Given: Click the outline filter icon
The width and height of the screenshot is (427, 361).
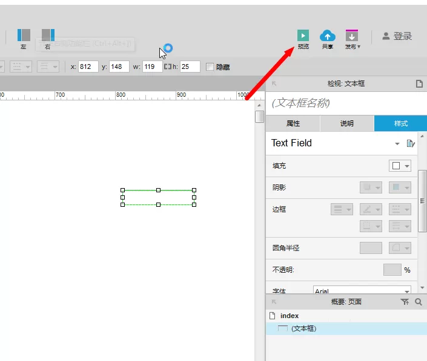Looking at the screenshot, I should tap(405, 302).
